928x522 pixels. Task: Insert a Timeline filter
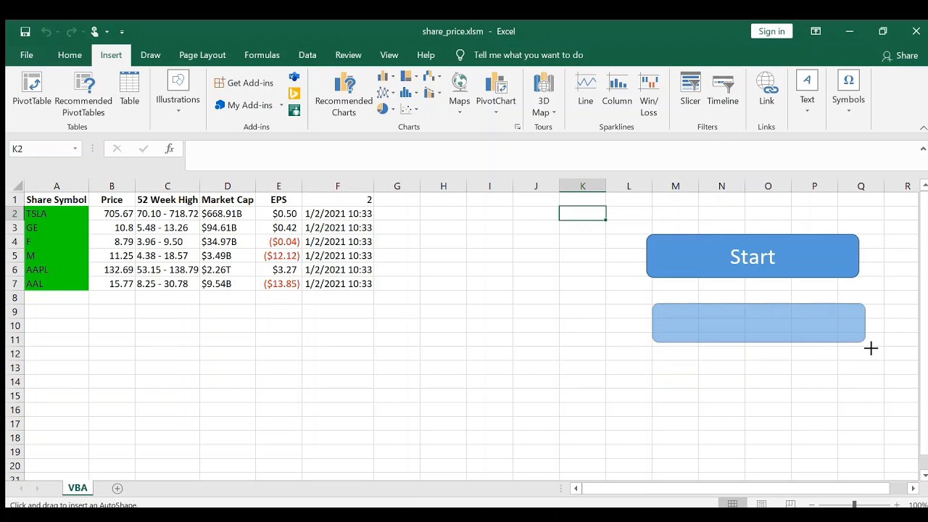tap(723, 90)
